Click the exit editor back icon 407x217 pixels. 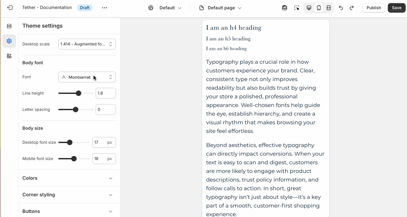tap(10, 7)
